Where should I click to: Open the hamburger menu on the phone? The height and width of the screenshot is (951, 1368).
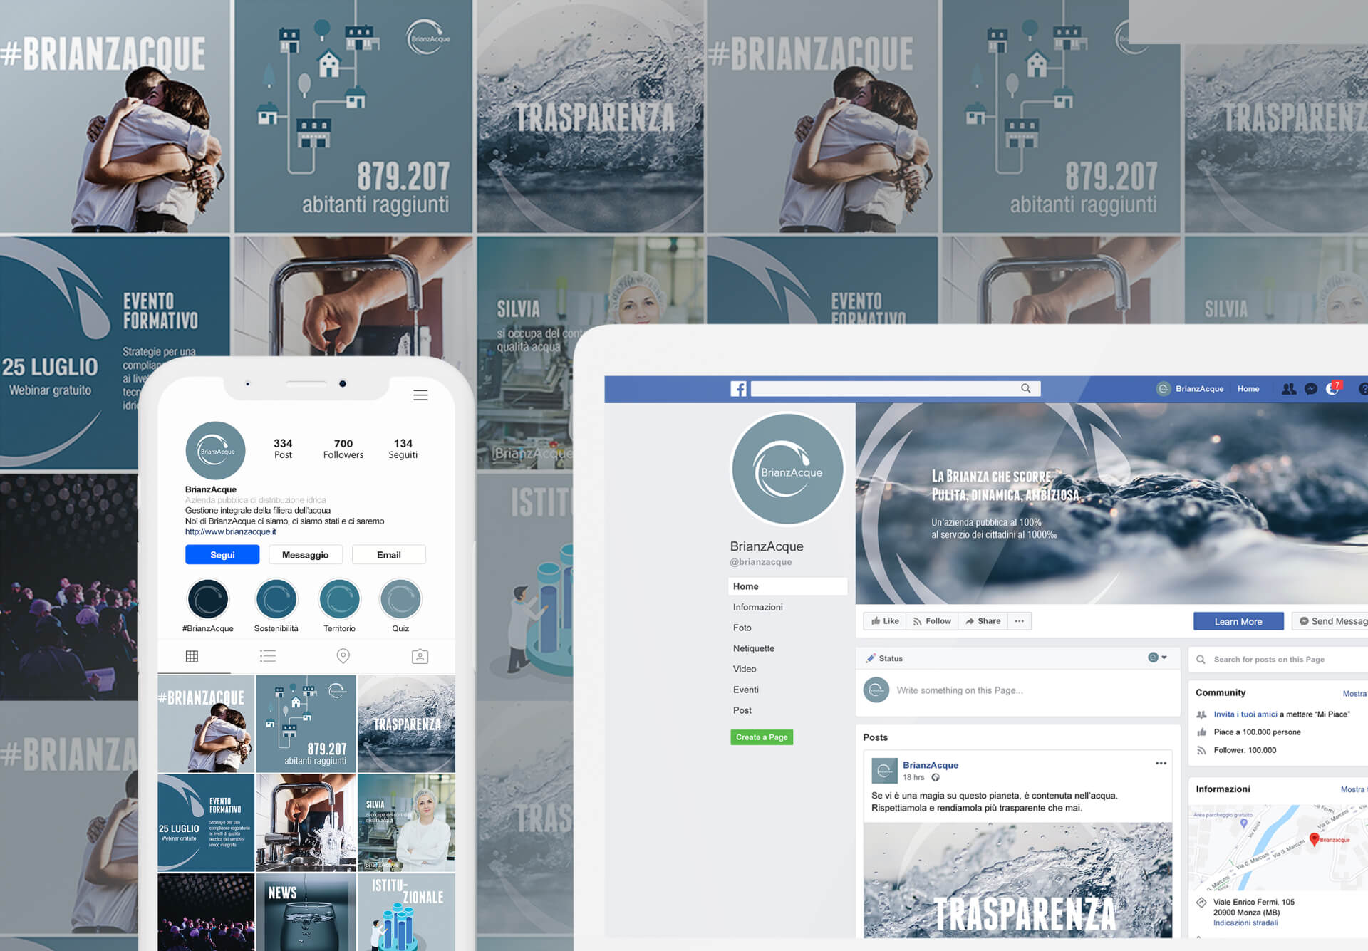[420, 395]
